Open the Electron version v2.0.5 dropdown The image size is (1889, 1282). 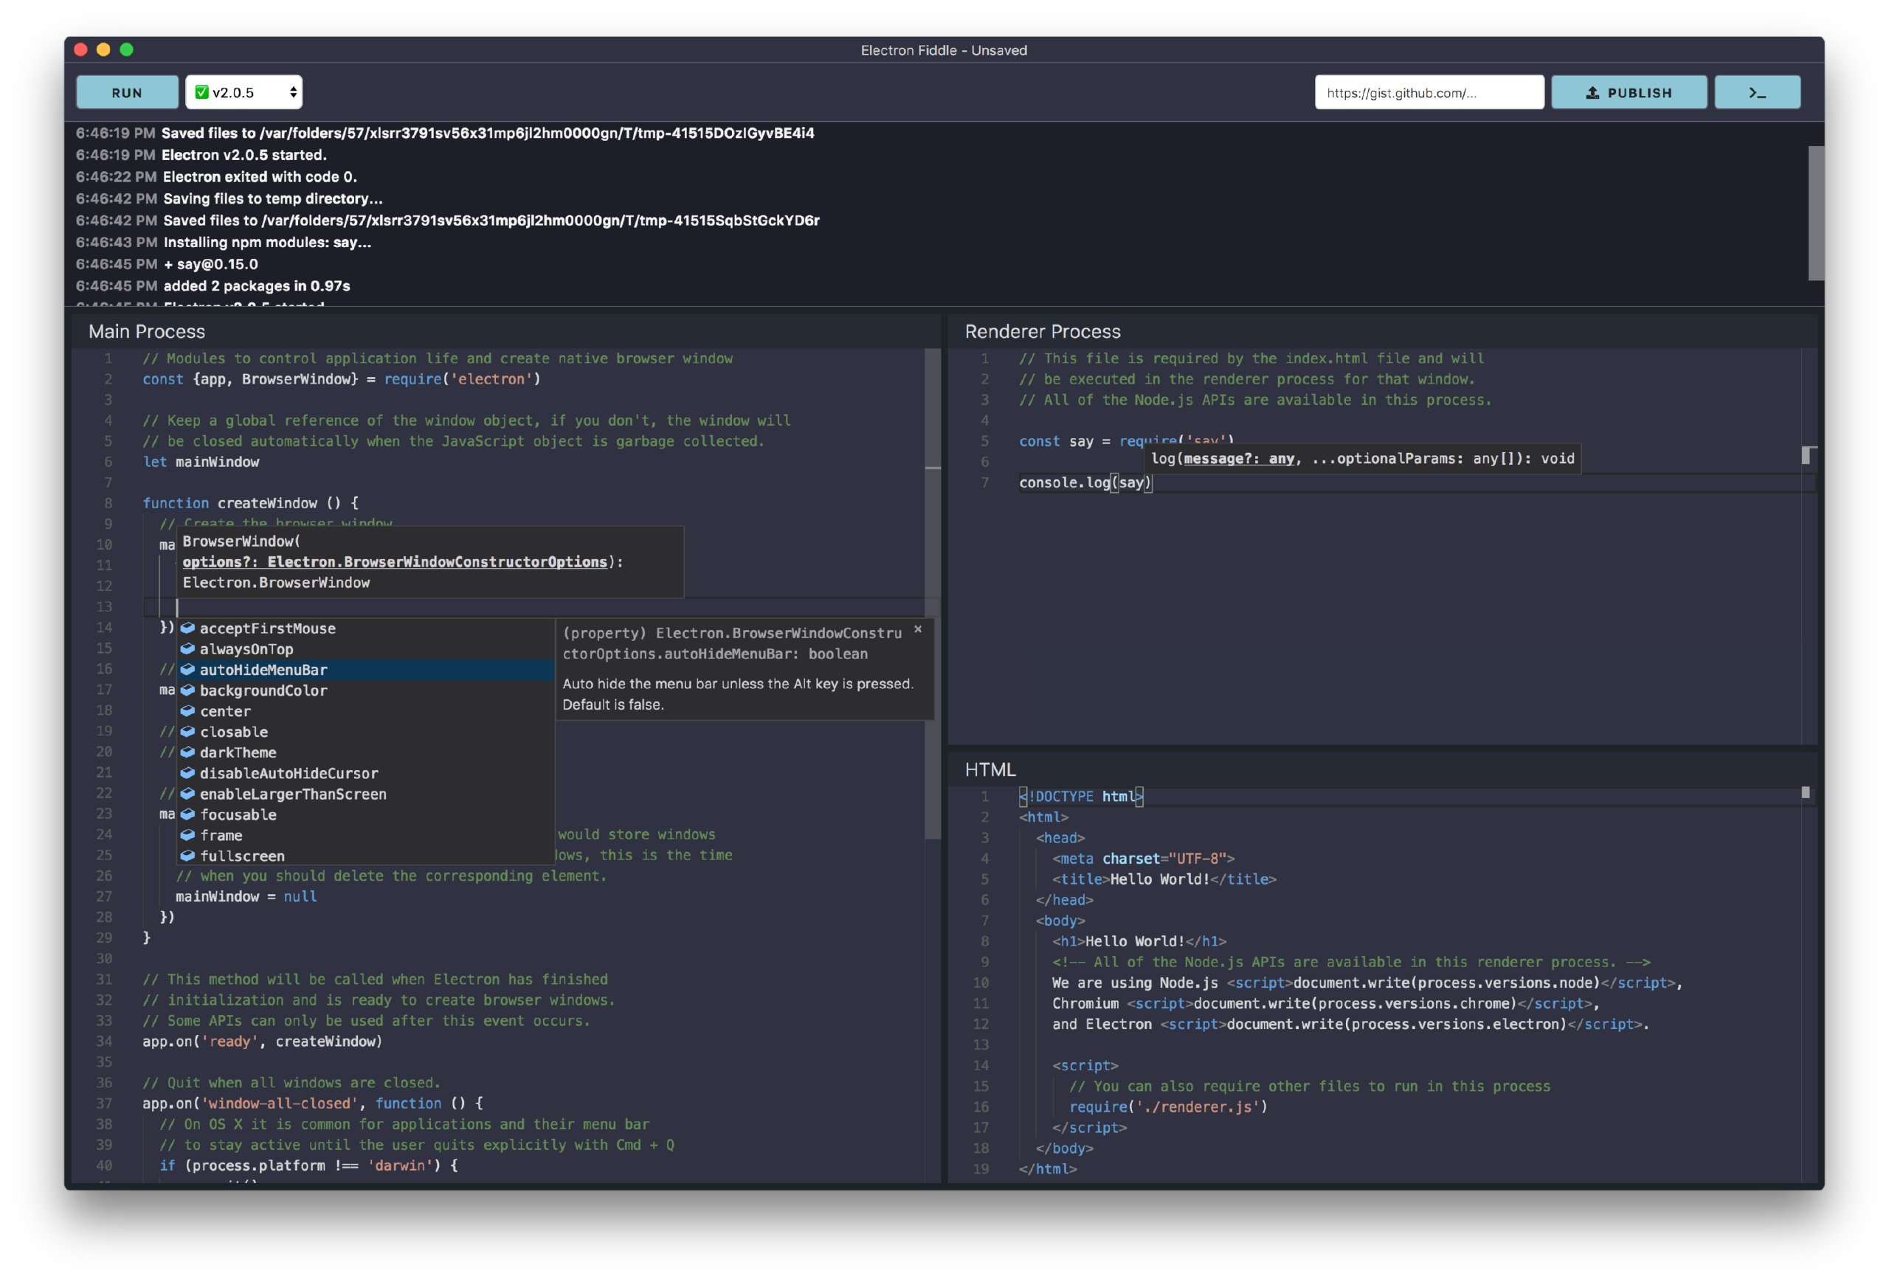click(244, 91)
